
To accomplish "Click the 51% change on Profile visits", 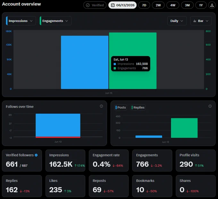I will pyautogui.click(x=199, y=166).
